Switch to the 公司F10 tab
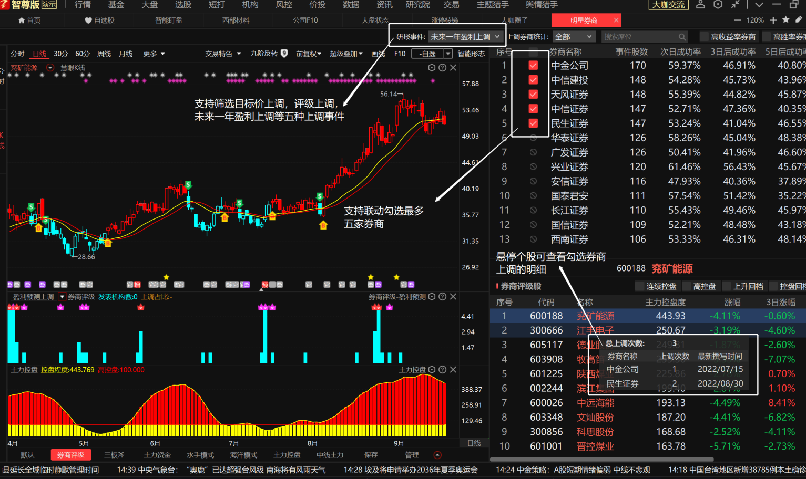The image size is (806, 479). tap(305, 20)
